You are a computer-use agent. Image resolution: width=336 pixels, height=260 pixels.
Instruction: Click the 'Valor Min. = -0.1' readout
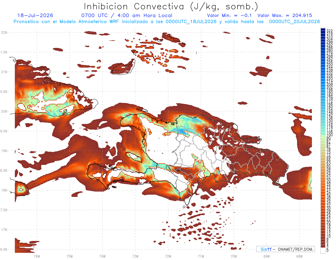(x=229, y=15)
